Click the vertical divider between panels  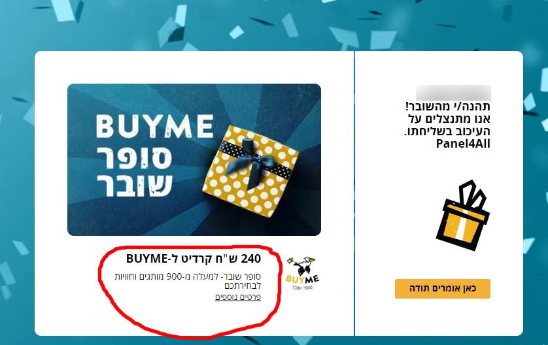pos(354,193)
